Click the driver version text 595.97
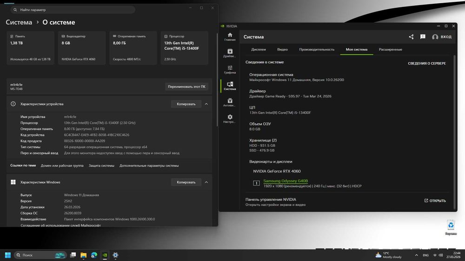 [294, 96]
